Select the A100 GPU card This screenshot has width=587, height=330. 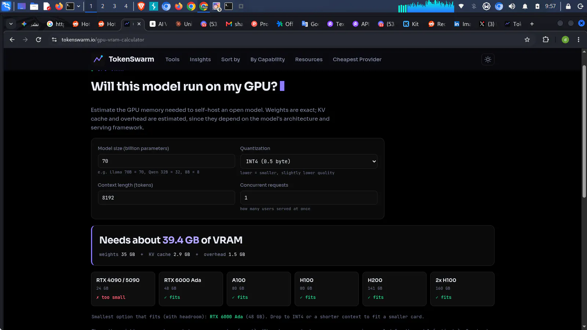(259, 289)
